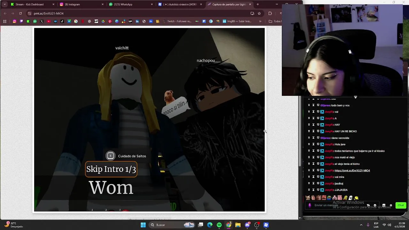409x230 pixels.
Task: Open the Google bookmark icon
Action: pyautogui.click(x=76, y=21)
